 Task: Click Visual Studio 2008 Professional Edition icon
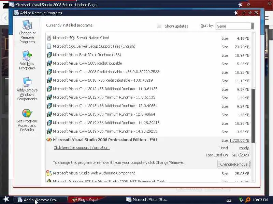tap(49, 140)
